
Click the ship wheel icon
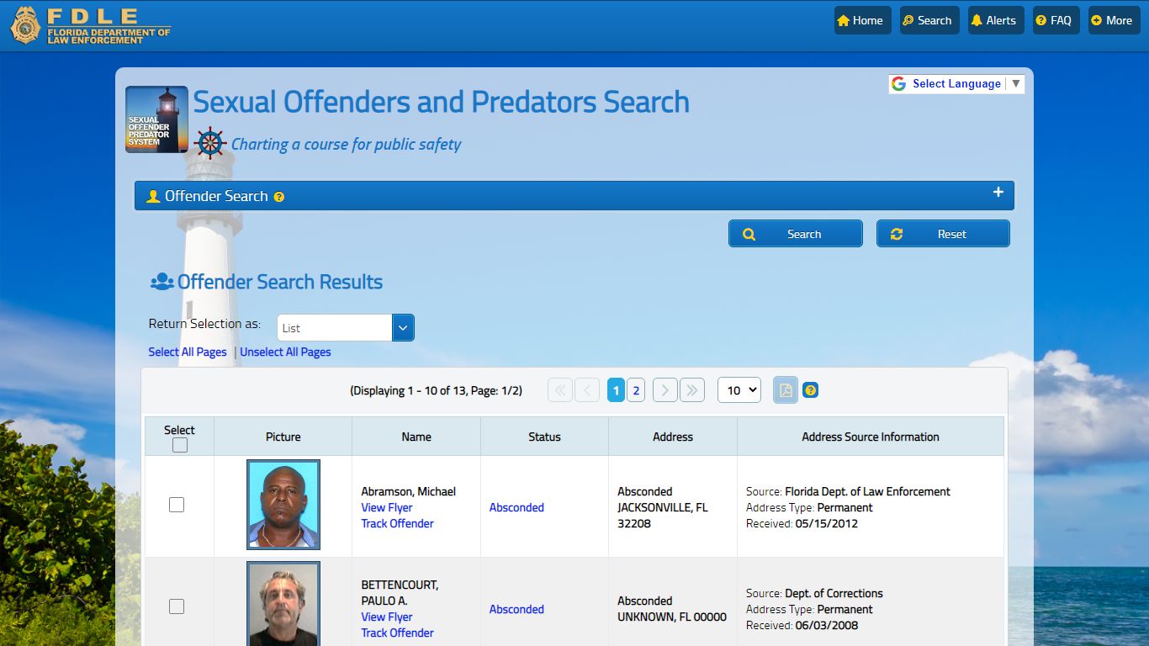[x=209, y=143]
